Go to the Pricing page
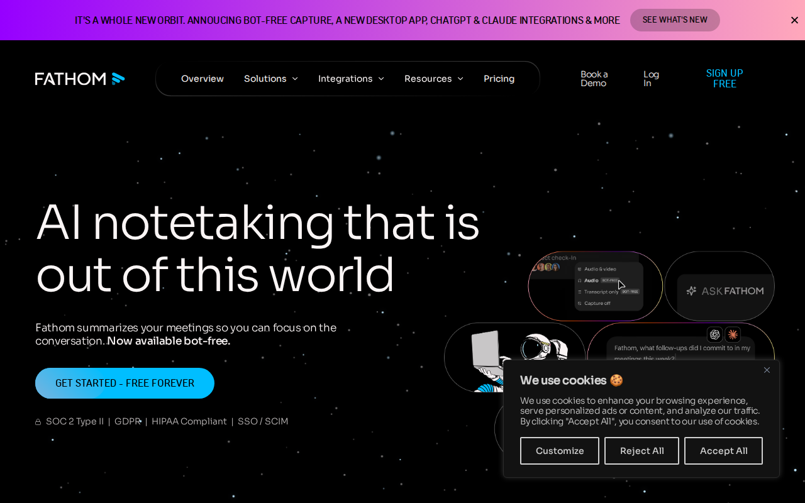The image size is (805, 503). pyautogui.click(x=499, y=79)
